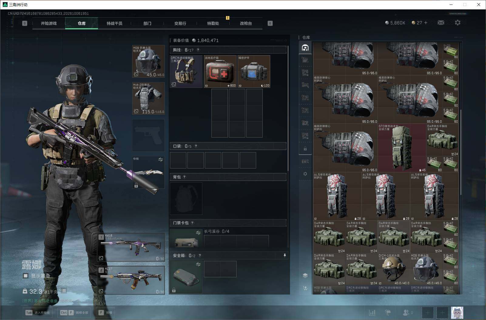
Task: Click the 转移全部 button
Action: click(74, 313)
